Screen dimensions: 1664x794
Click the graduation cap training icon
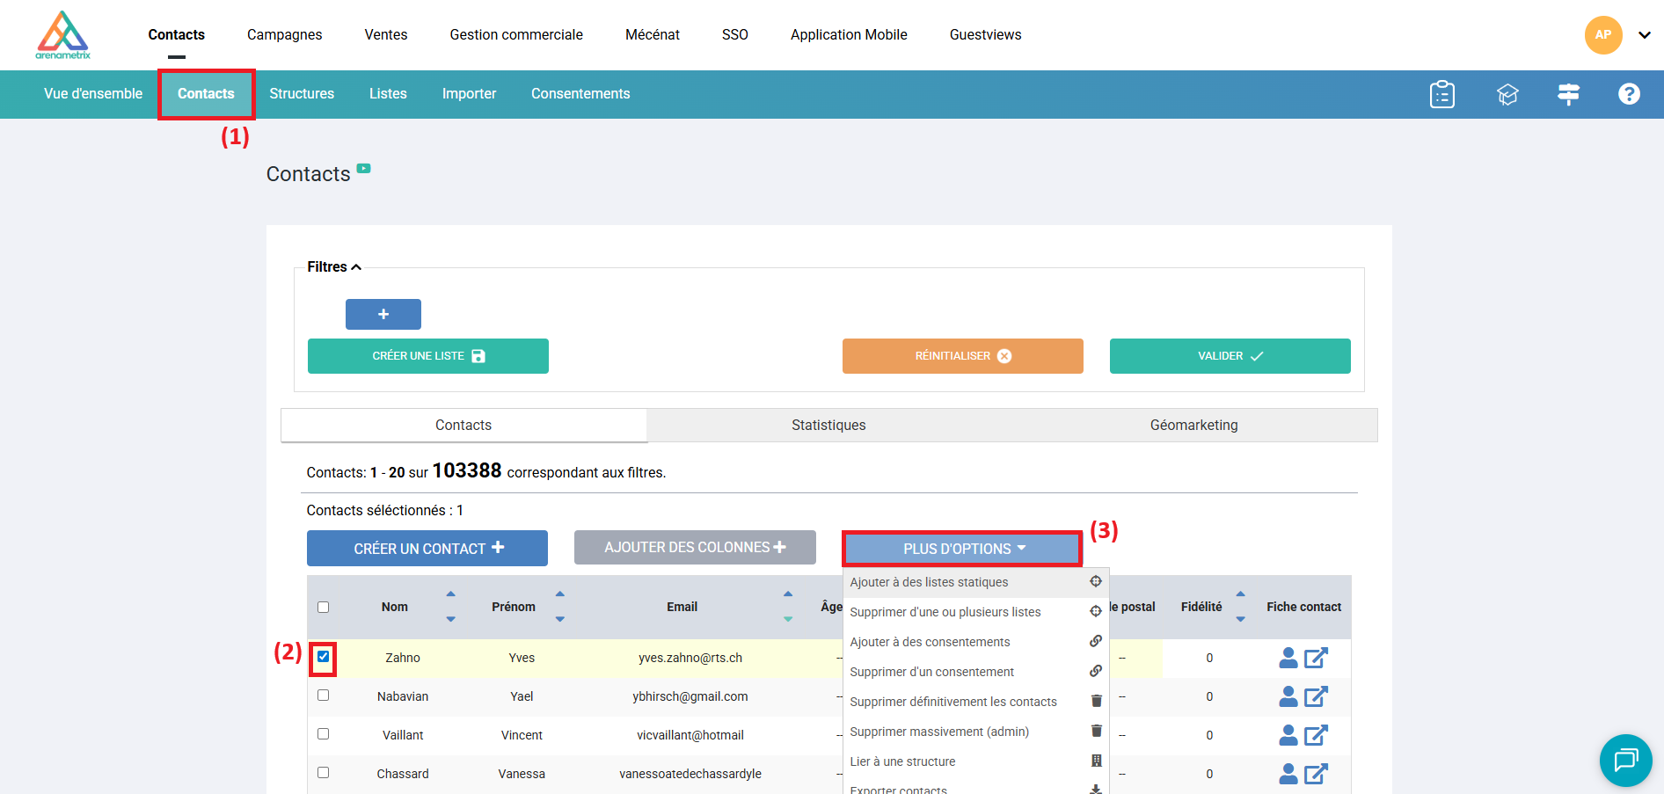click(x=1507, y=94)
